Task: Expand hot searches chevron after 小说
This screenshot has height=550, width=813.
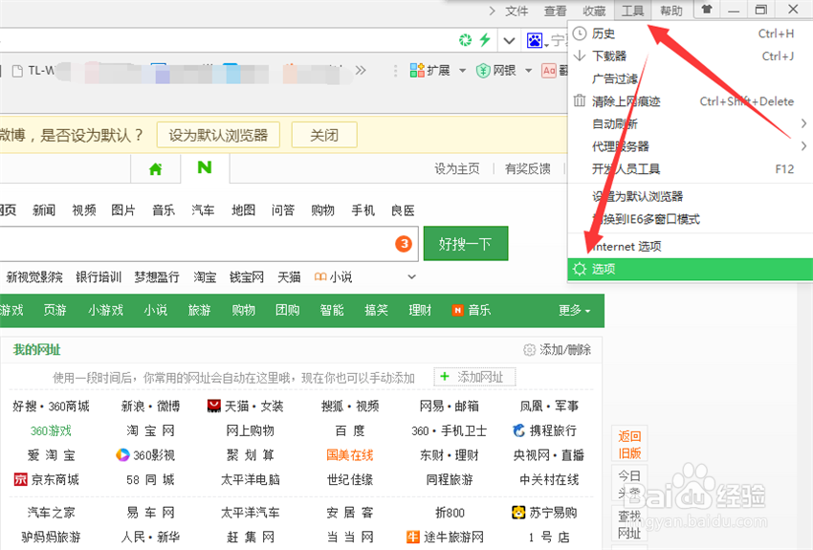Action: (411, 276)
